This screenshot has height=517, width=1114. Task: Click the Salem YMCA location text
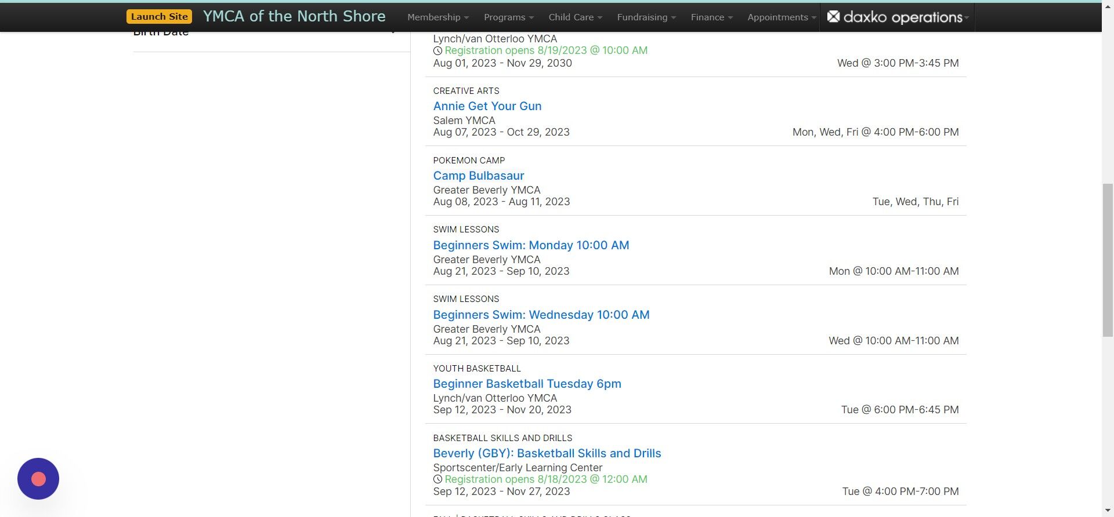464,121
